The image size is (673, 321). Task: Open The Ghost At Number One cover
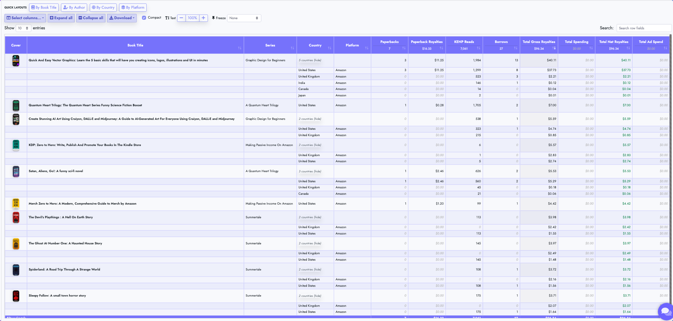pyautogui.click(x=16, y=244)
